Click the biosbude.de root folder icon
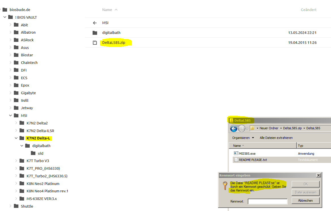331x211 pixels. click(x=5, y=10)
